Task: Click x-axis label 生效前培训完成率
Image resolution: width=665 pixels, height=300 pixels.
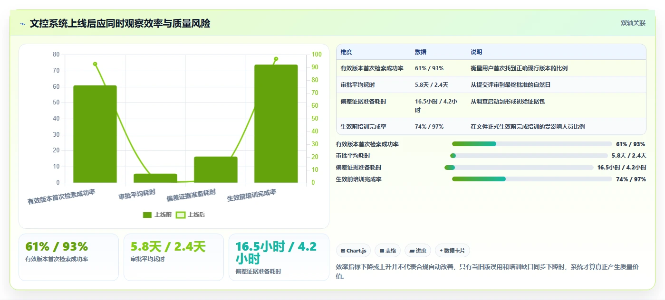Action: coord(251,195)
